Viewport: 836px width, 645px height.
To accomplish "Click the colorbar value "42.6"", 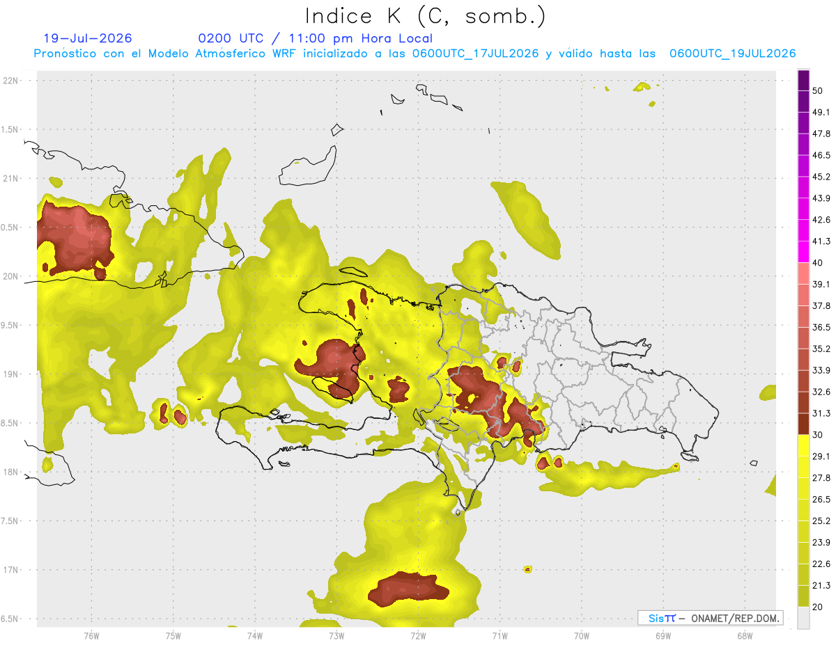I will 821,220.
